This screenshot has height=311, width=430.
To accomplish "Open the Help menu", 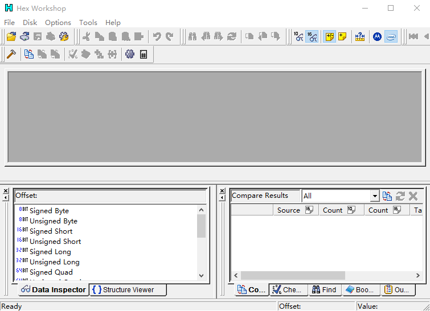I will click(113, 22).
